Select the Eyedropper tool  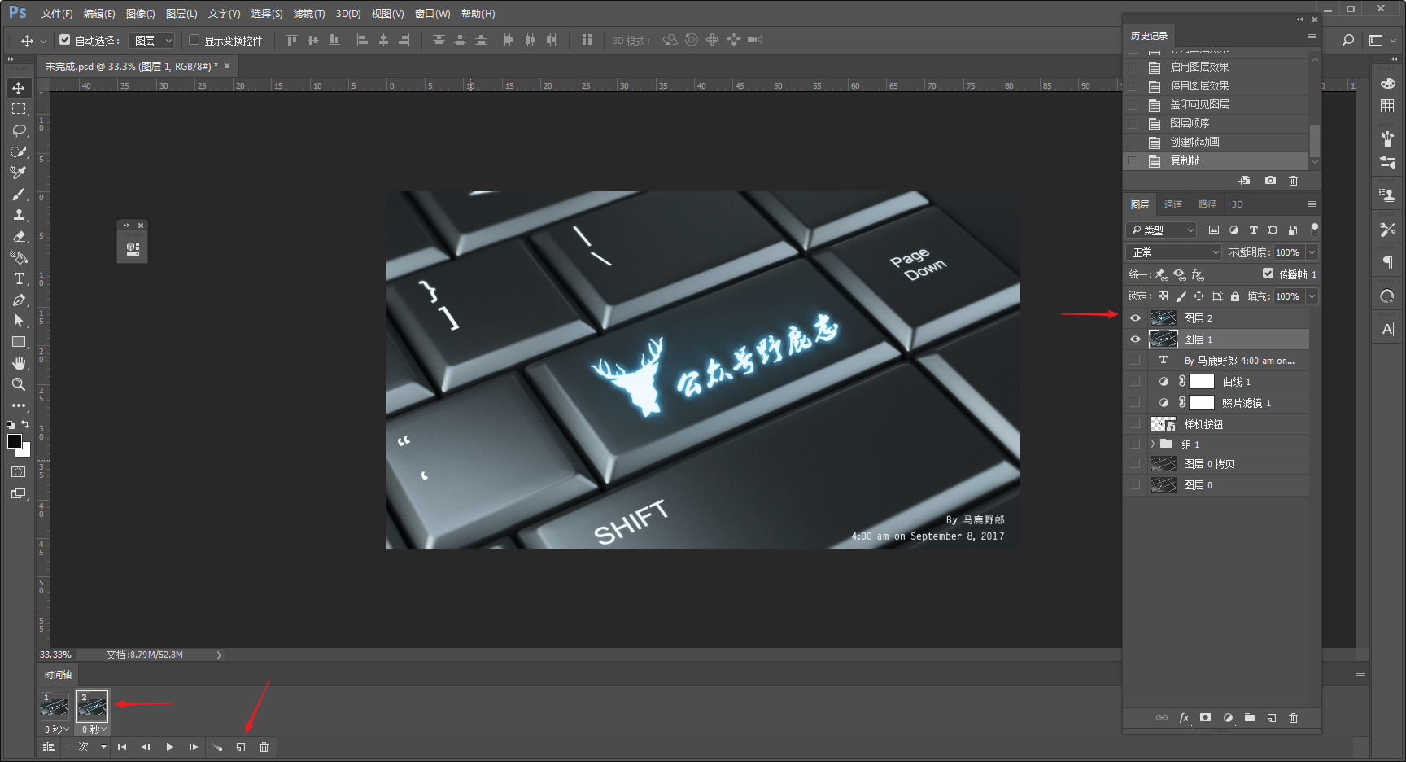(18, 173)
